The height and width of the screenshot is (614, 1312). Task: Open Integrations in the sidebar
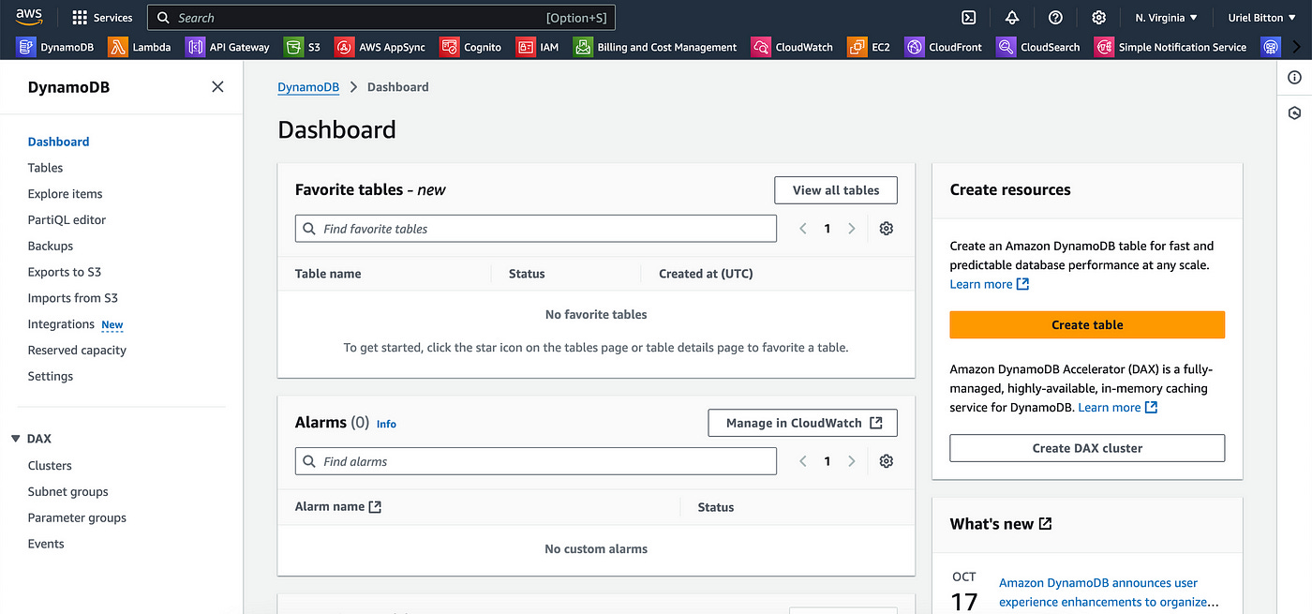coord(61,324)
